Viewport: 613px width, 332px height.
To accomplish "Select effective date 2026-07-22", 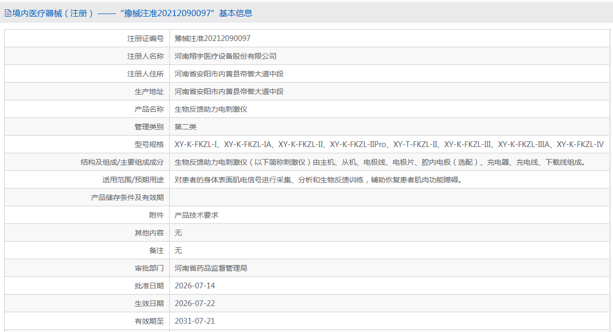I will [x=195, y=303].
